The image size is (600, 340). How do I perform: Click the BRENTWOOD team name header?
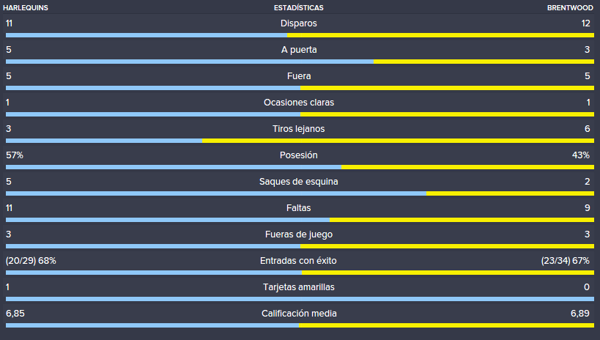(x=570, y=7)
